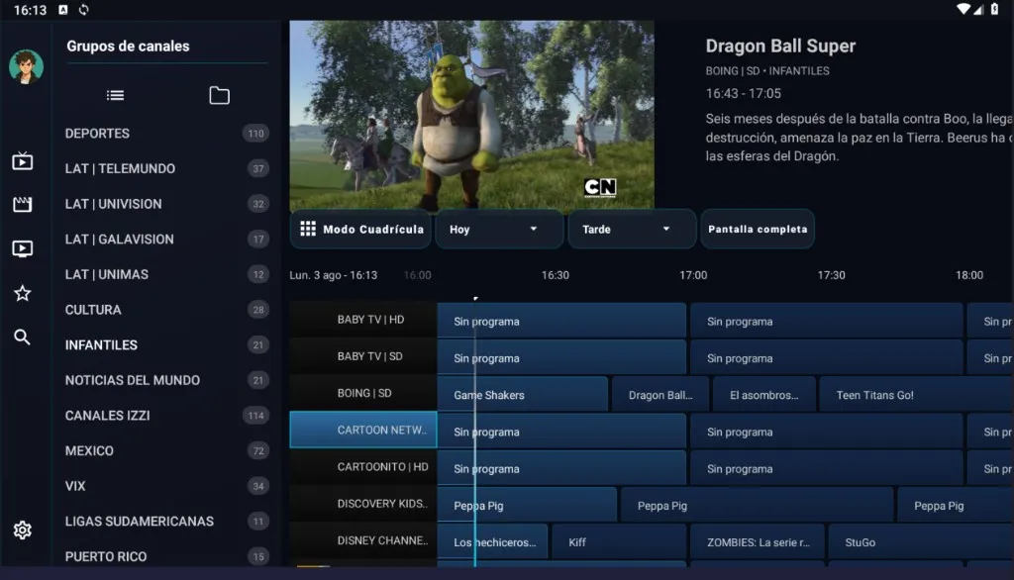
Task: Select LIGAS SUDAMERICANAS group
Action: [x=166, y=522]
